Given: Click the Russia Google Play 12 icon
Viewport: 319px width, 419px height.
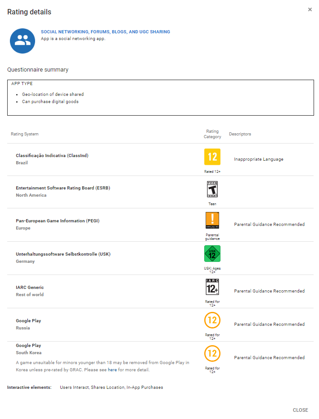Looking at the screenshot, I should tap(212, 320).
